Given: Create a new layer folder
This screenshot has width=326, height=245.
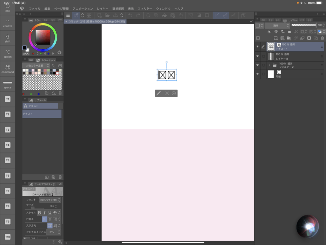Looking at the screenshot, I should click(x=289, y=38).
